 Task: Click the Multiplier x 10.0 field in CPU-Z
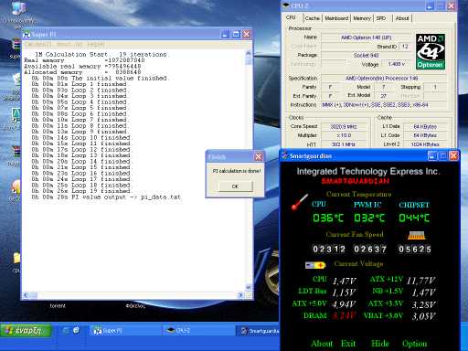coord(344,135)
